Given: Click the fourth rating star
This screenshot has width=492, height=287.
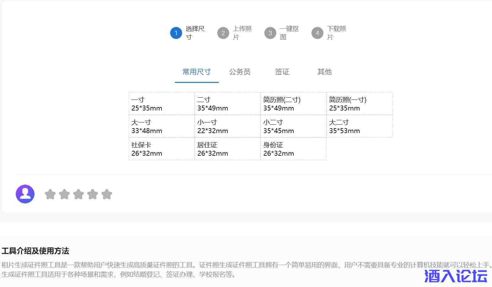Looking at the screenshot, I should coord(93,194).
